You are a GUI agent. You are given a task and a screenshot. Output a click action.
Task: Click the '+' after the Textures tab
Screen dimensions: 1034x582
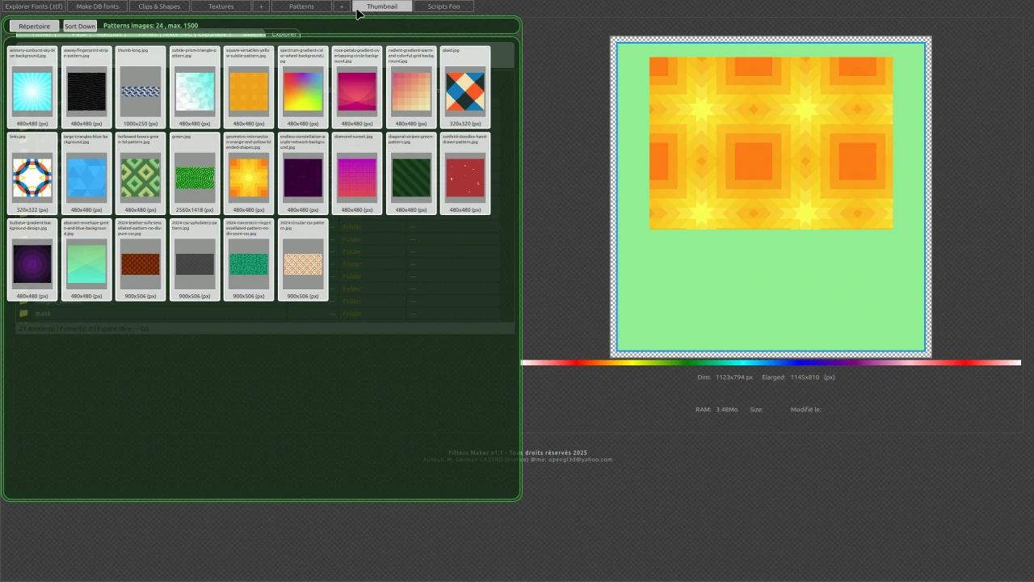261,6
